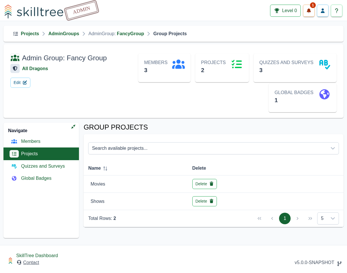Click the Members nav users icon
The image size is (347, 273).
click(x=14, y=141)
